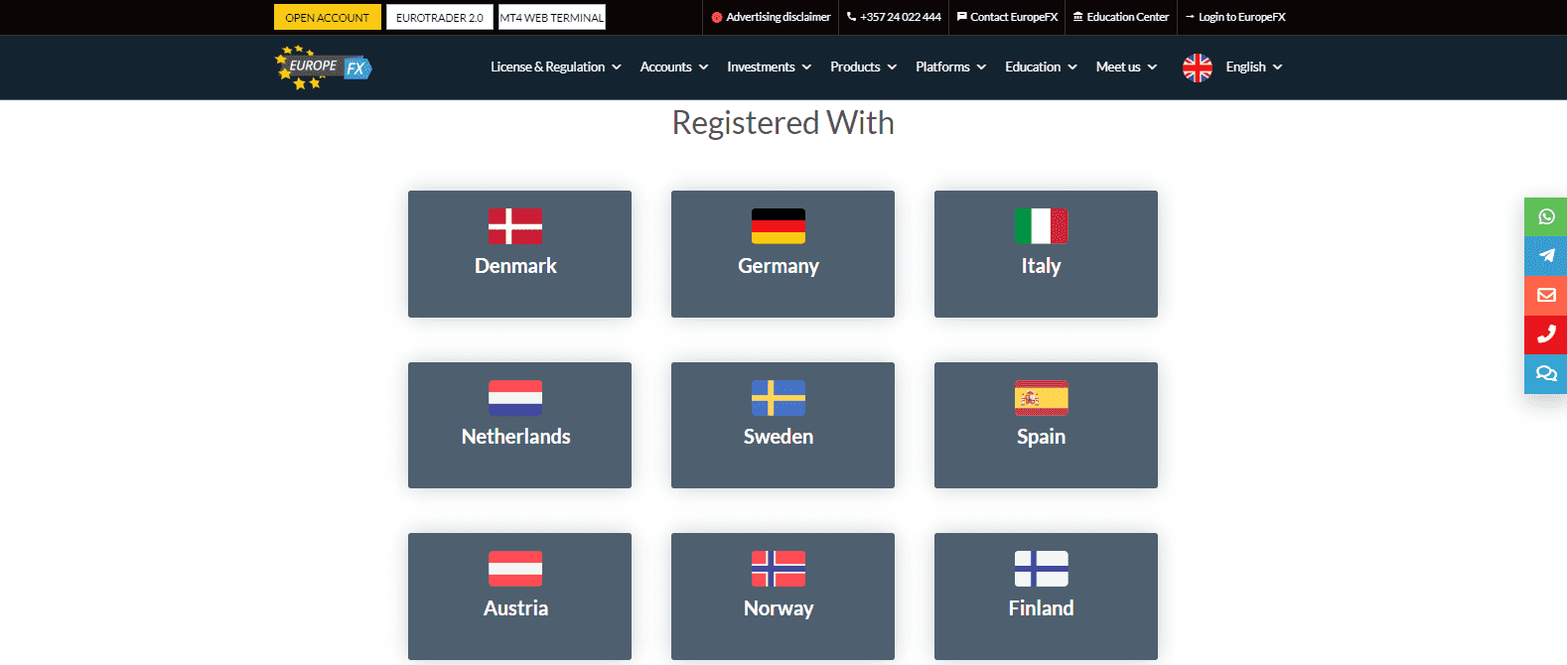This screenshot has height=665, width=1567.
Task: Click the red phone call icon
Action: 1545,334
